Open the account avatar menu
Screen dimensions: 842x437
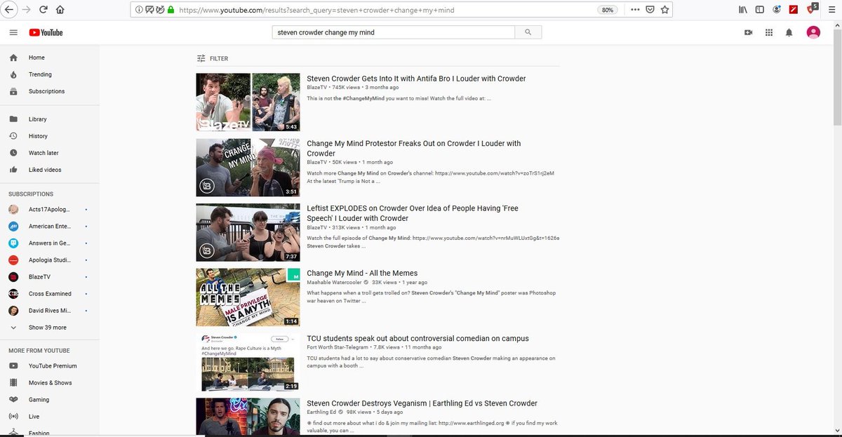point(813,32)
